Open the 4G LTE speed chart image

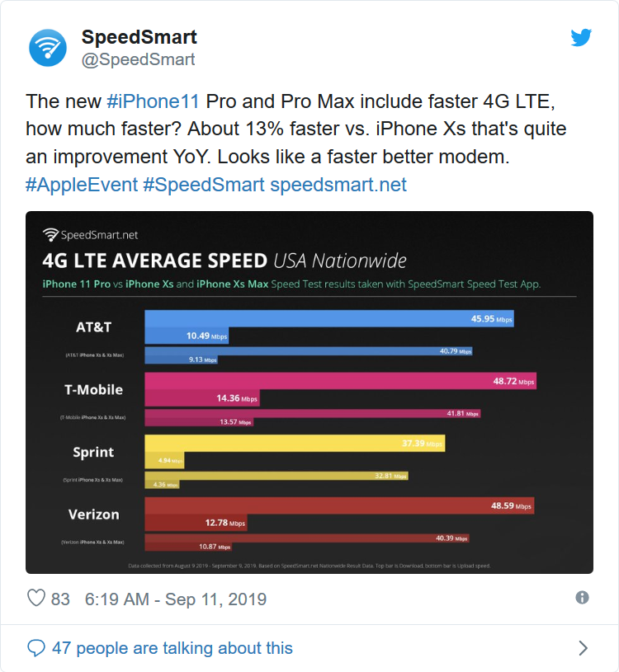(x=309, y=392)
